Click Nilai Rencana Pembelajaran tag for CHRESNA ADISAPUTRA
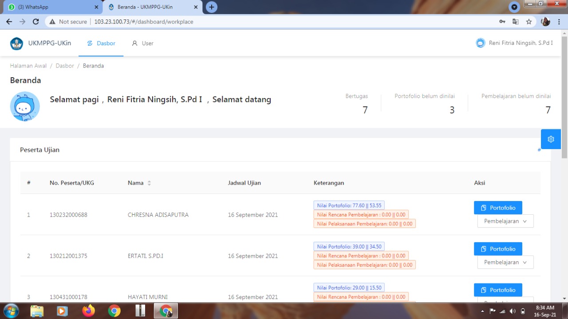 [361, 215]
